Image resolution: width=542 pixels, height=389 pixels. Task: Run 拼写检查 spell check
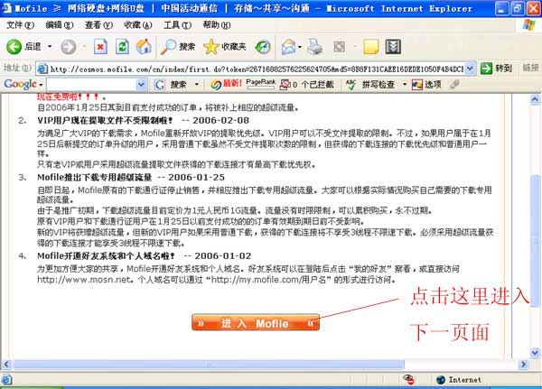(369, 84)
